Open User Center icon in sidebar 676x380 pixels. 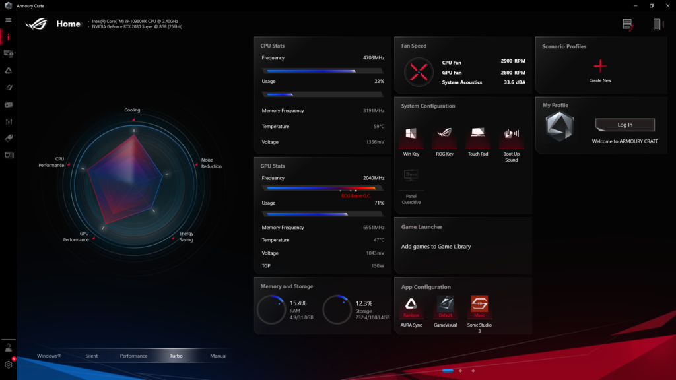click(8, 348)
